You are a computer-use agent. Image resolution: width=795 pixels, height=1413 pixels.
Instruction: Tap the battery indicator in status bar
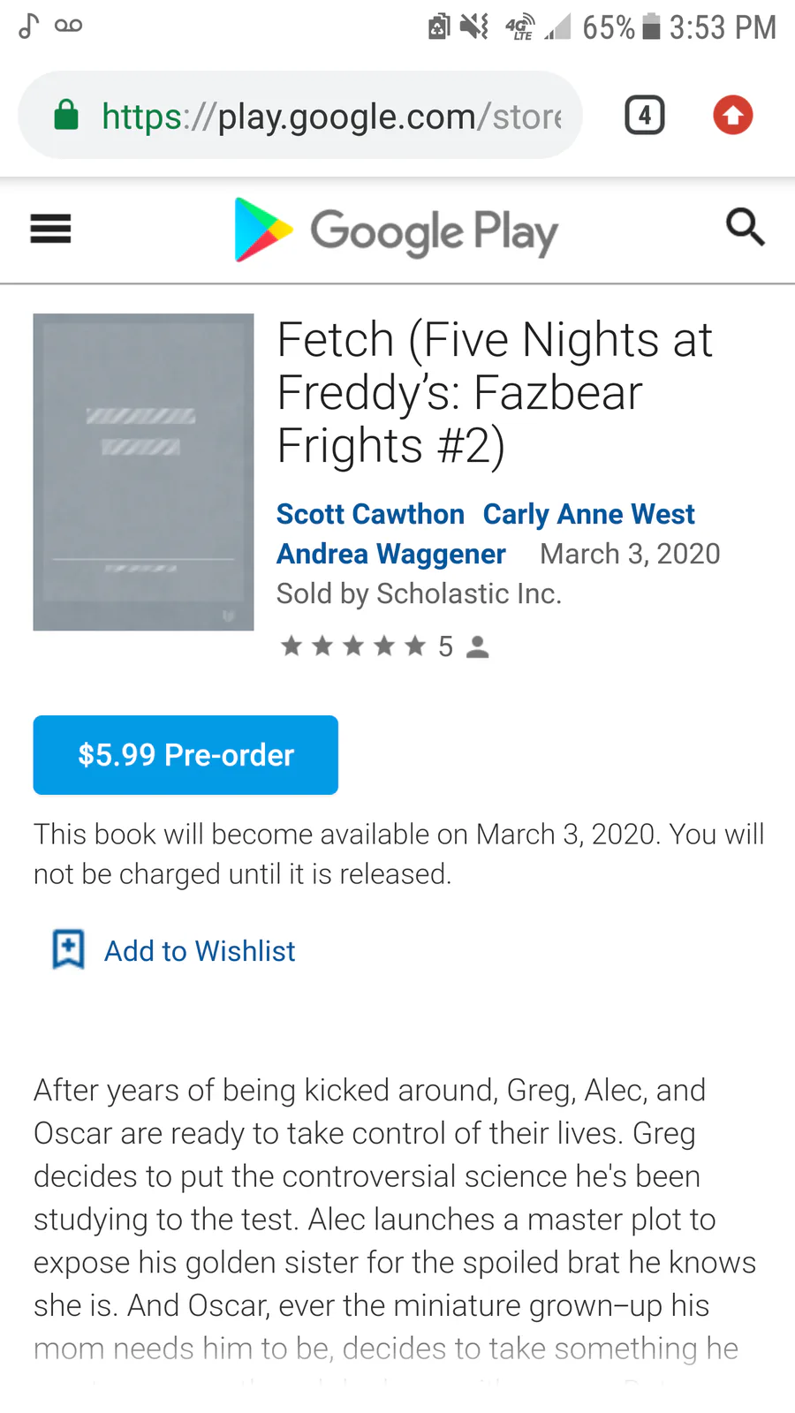651,26
